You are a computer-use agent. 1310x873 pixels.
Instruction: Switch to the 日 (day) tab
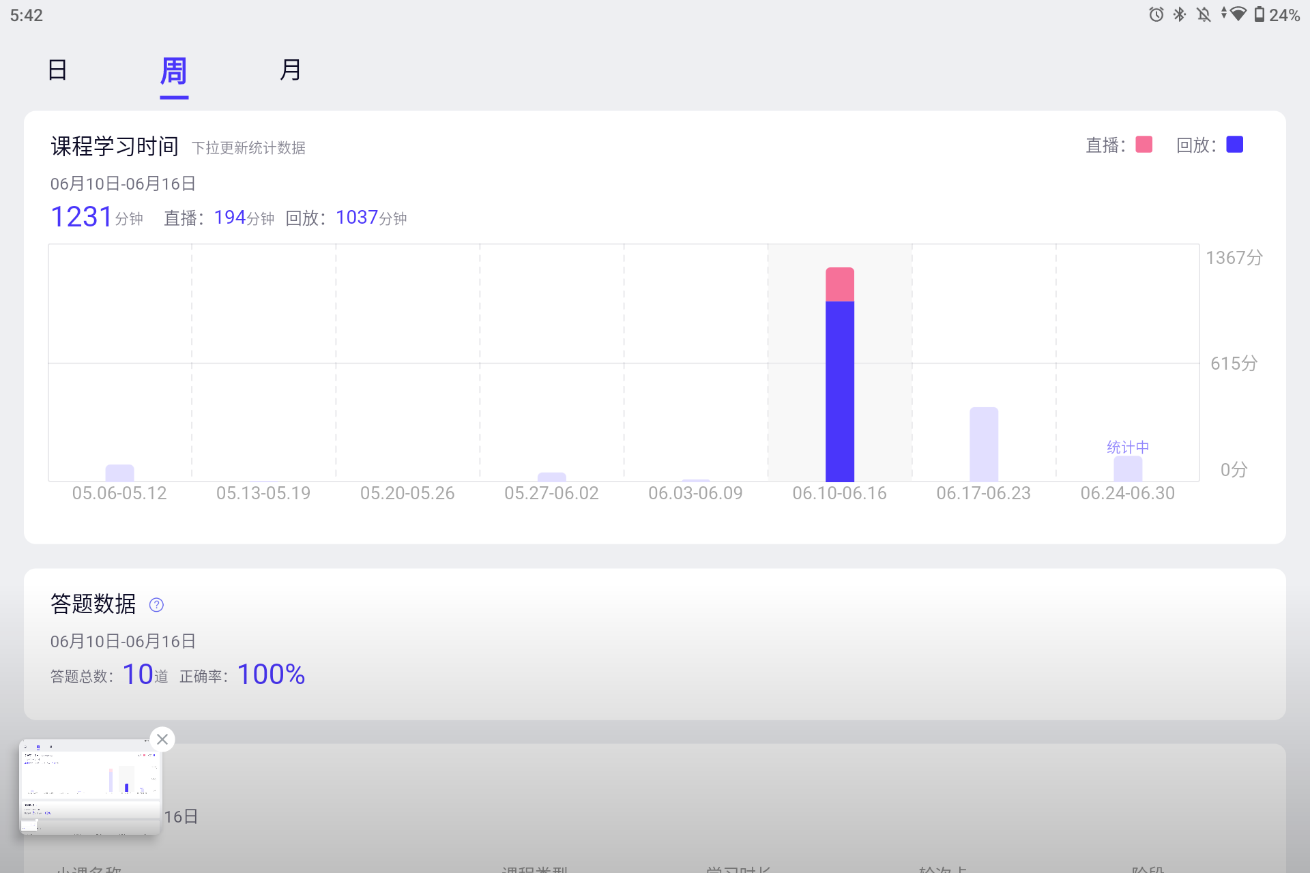pyautogui.click(x=58, y=70)
